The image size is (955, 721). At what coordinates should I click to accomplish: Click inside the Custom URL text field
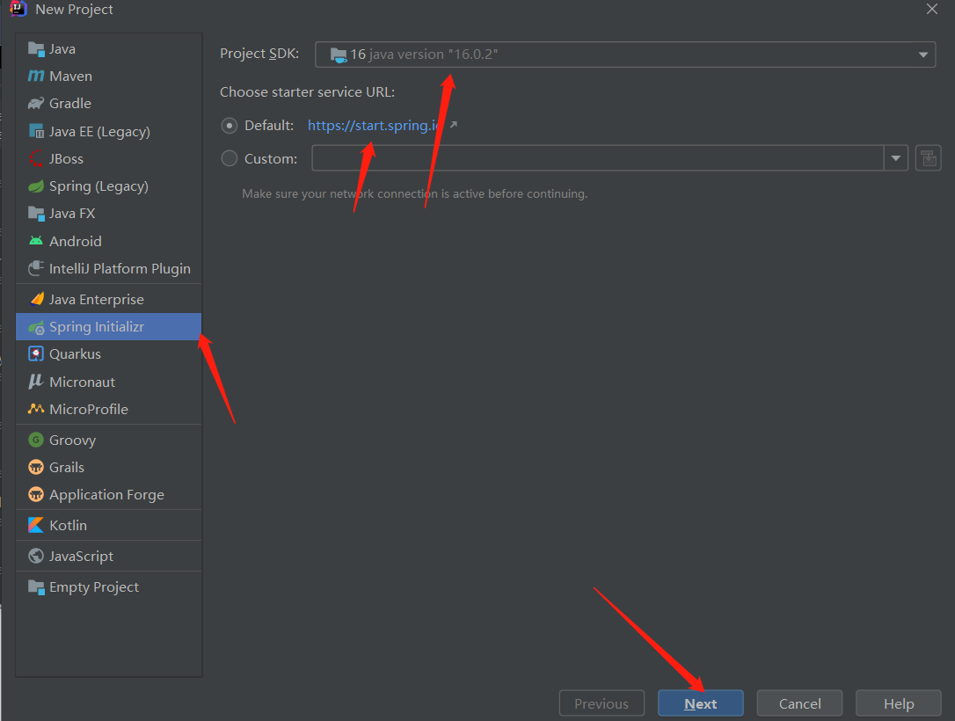click(x=597, y=158)
